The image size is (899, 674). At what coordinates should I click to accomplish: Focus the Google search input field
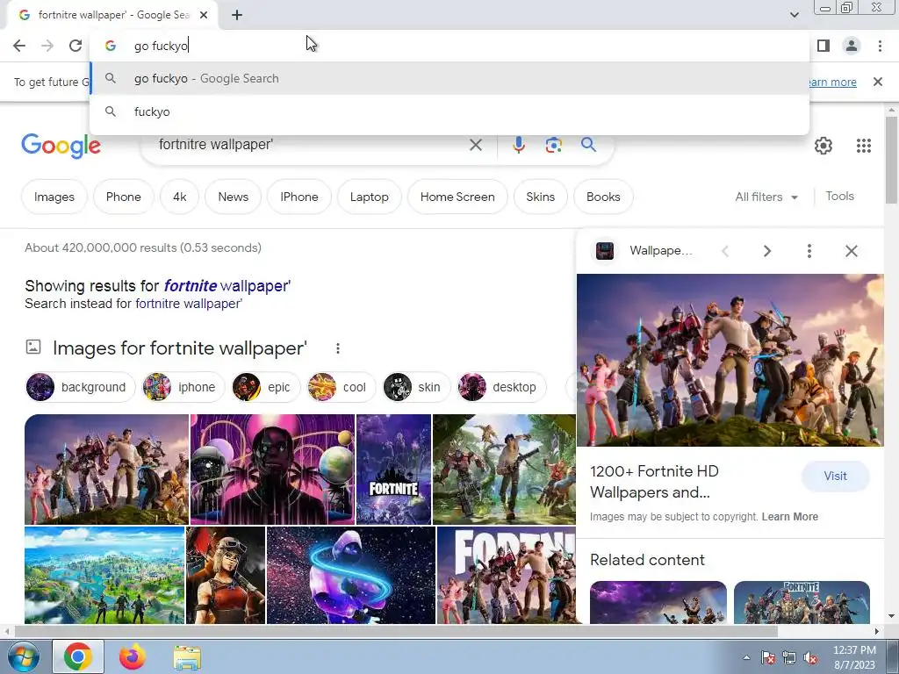(x=310, y=145)
